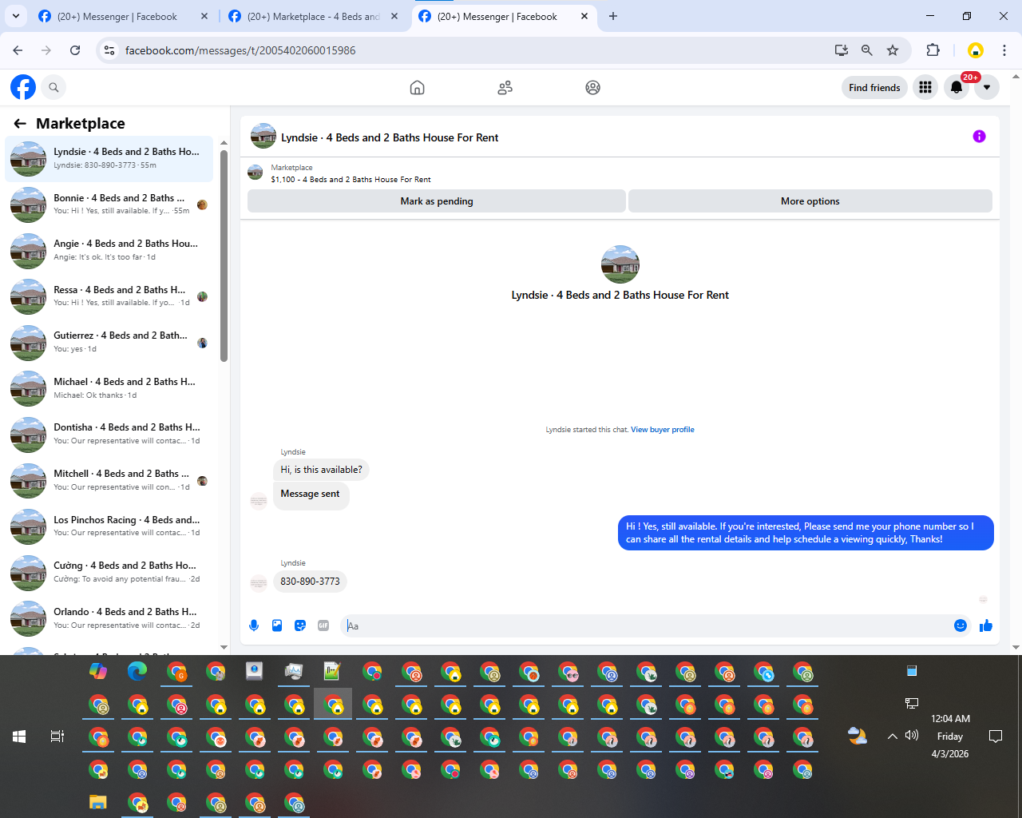Open the Los Pinchos Racing conversation

coord(109,526)
